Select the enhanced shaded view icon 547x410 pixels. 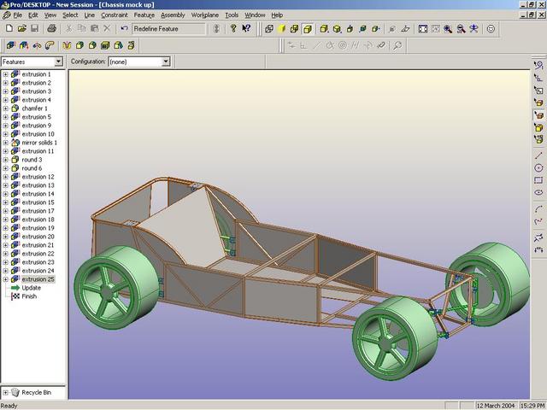coord(308,28)
